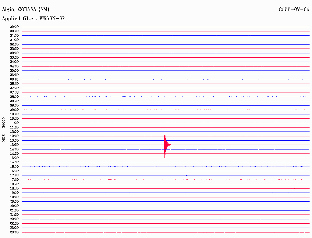
Task: Select the 16:00 time label
Action: click(x=14, y=167)
